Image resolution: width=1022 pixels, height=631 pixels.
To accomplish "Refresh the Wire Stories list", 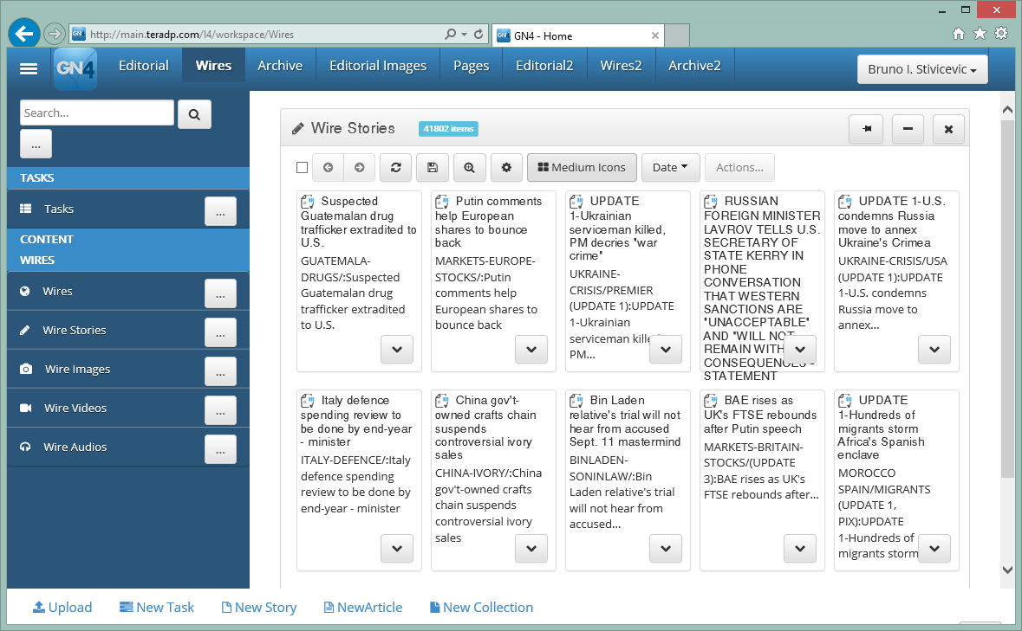I will (395, 168).
